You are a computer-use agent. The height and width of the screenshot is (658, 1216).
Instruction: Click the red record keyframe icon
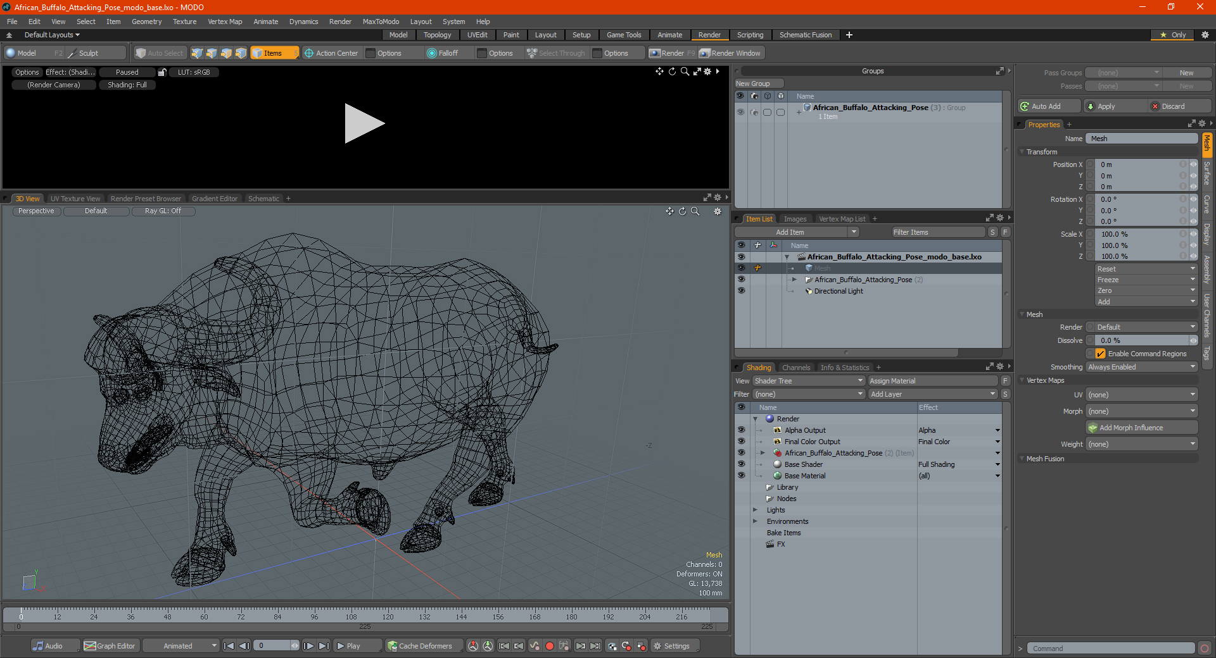tap(550, 646)
